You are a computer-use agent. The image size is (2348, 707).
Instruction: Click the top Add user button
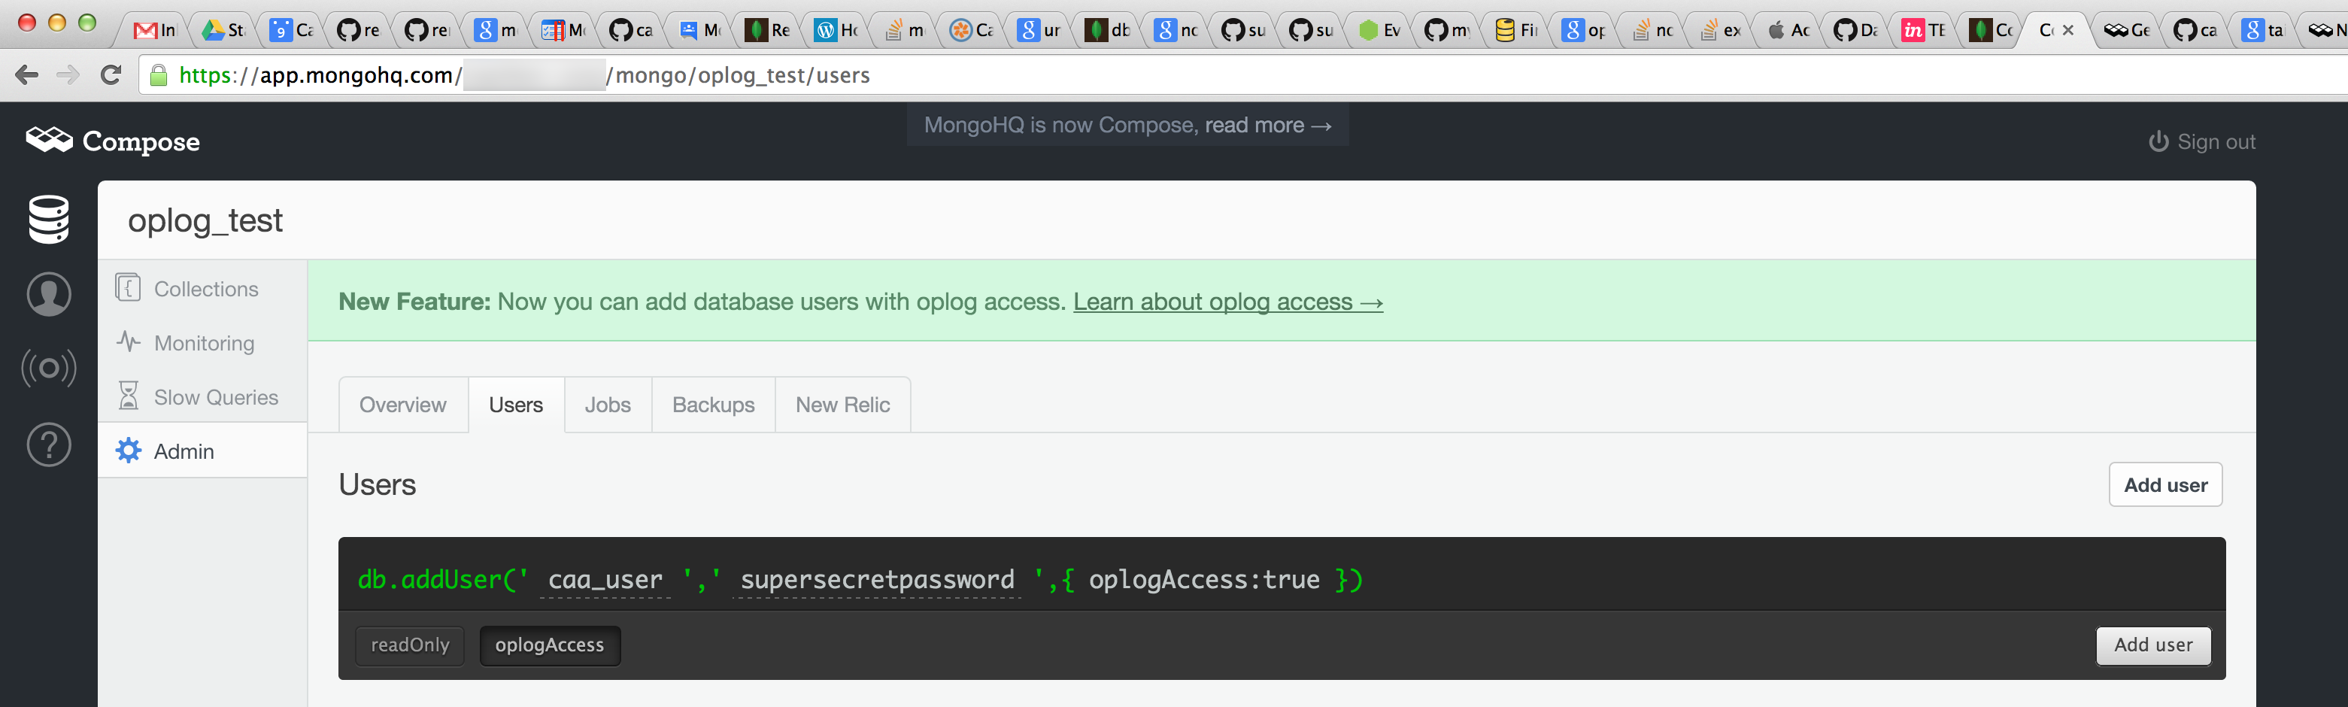[x=2166, y=484]
